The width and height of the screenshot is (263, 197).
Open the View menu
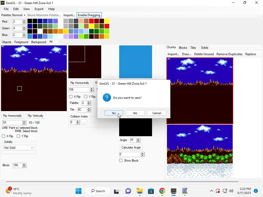pyautogui.click(x=26, y=9)
